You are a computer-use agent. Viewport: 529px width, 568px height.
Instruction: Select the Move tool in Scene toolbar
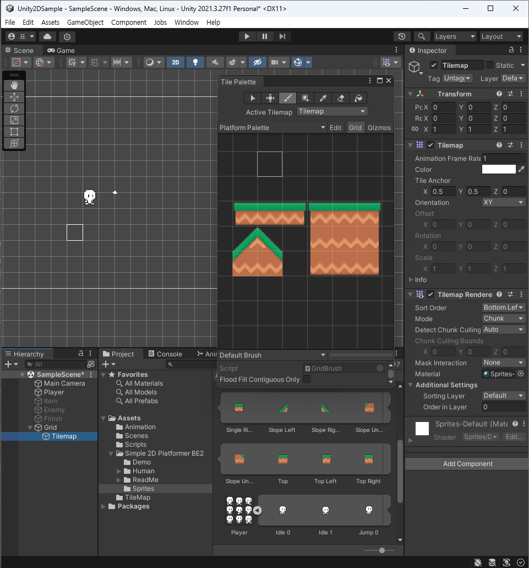coord(14,97)
